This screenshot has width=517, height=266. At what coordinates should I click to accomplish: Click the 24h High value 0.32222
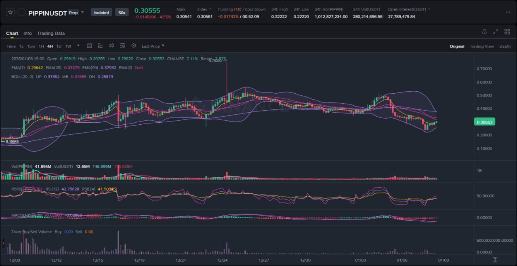(279, 17)
